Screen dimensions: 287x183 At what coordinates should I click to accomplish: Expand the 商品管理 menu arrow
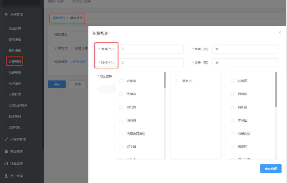(37, 151)
